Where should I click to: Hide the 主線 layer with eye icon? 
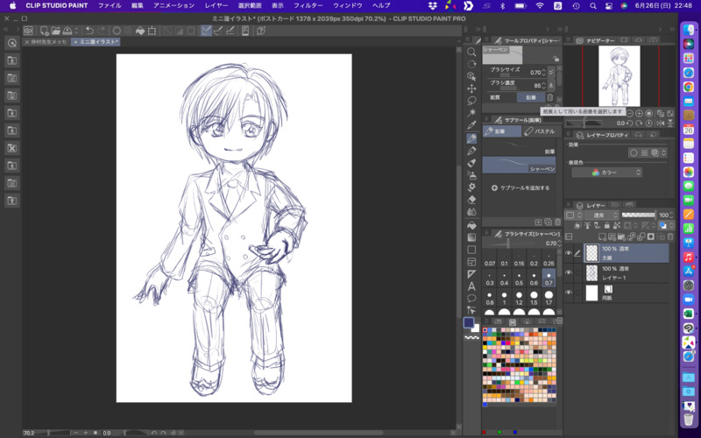(569, 253)
